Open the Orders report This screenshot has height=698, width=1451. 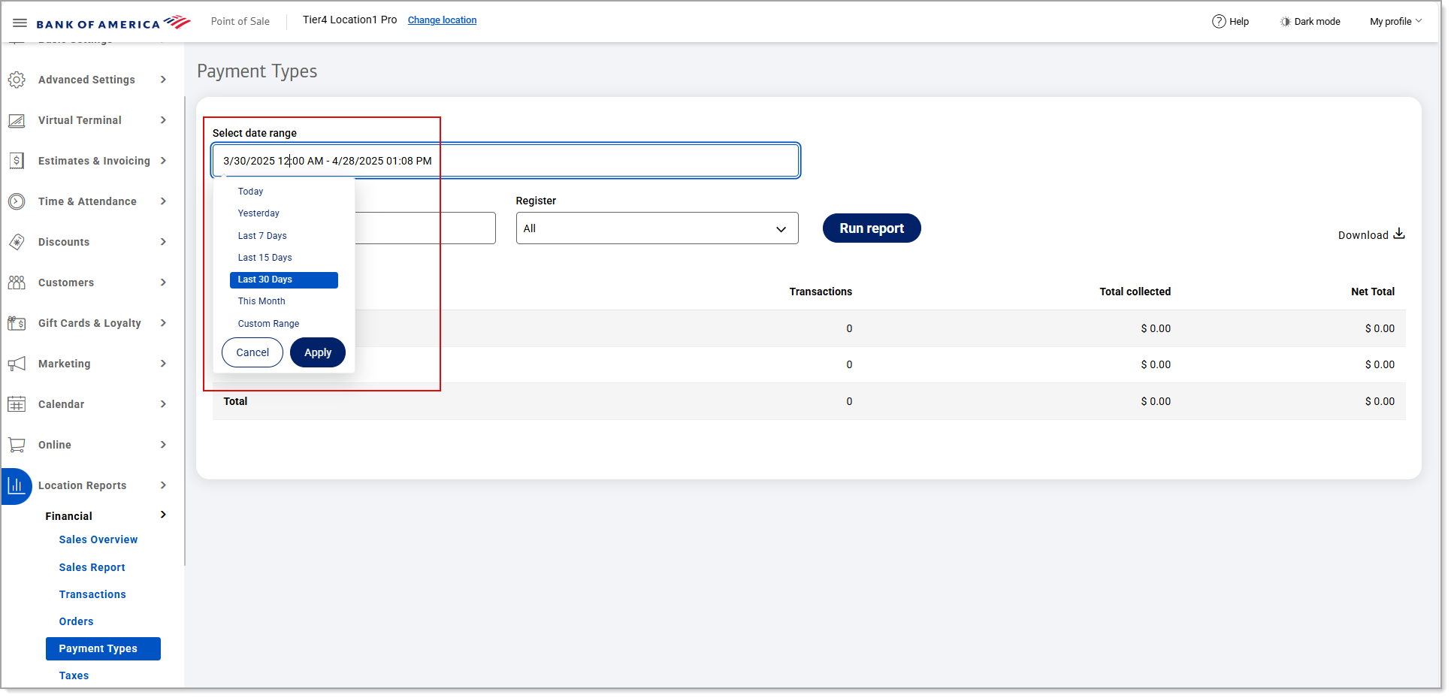tap(77, 621)
